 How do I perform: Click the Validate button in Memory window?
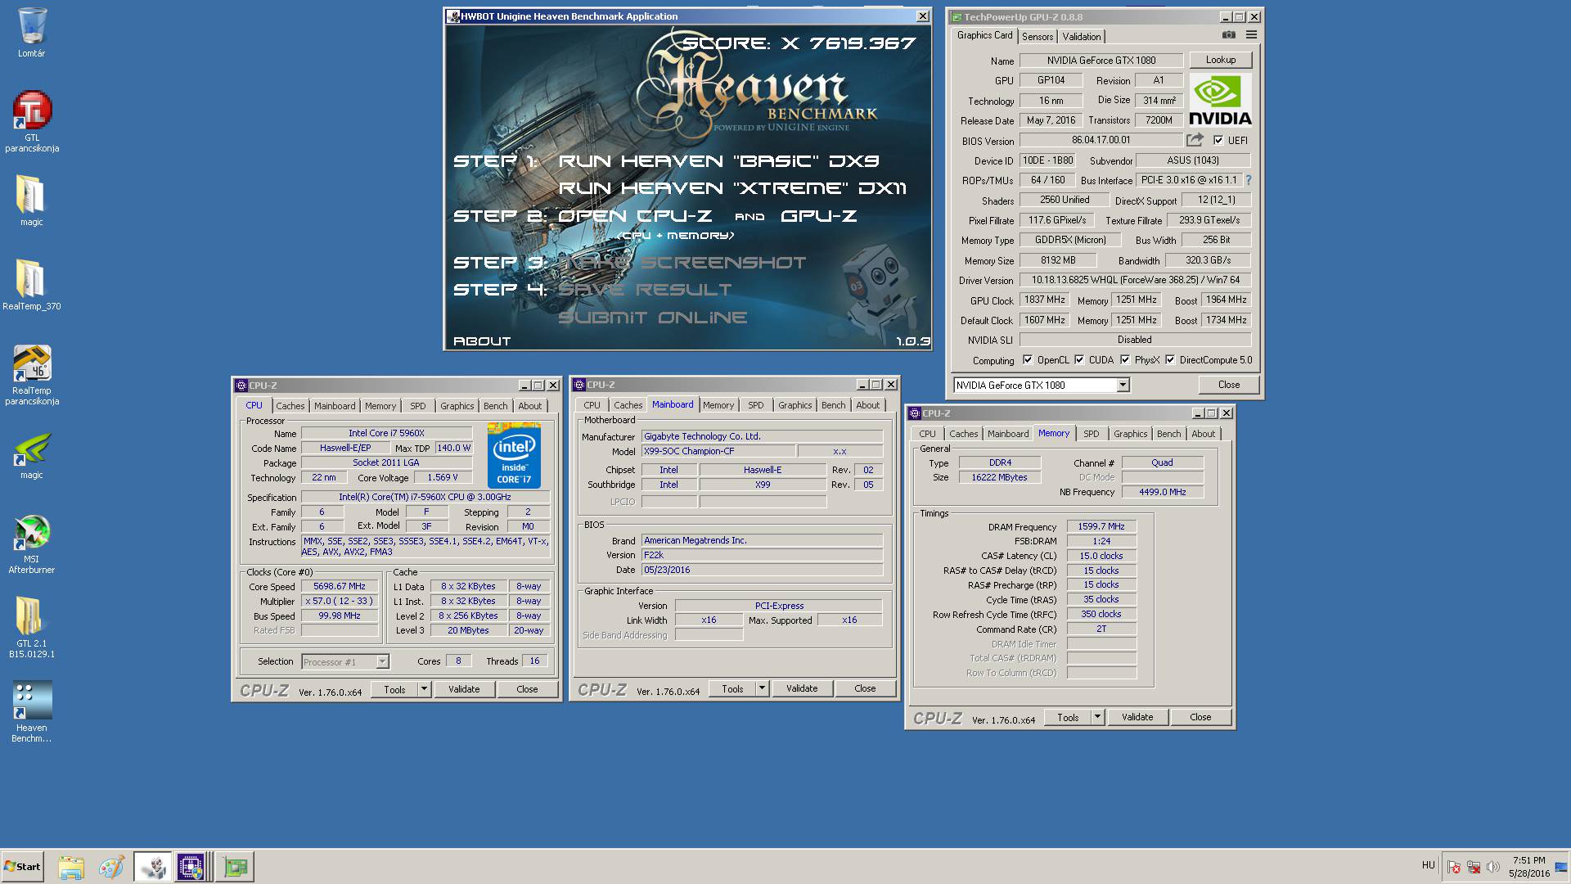pyautogui.click(x=1137, y=717)
